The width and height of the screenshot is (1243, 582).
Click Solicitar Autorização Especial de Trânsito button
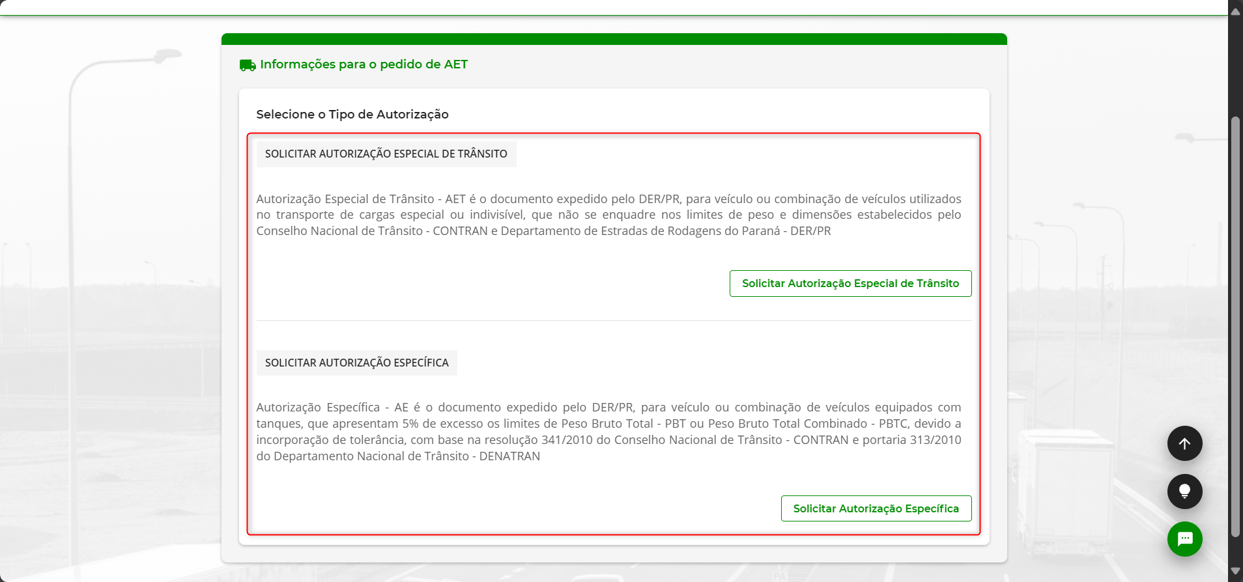click(x=850, y=284)
